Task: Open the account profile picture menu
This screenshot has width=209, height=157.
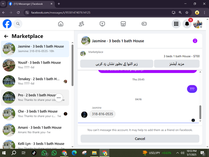Action: pyautogui.click(x=198, y=24)
